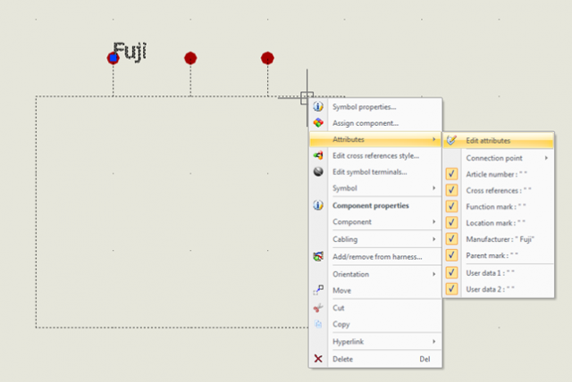Choose Edit symbol terminals... entry
Viewport: 572px width, 382px height.
coord(375,172)
